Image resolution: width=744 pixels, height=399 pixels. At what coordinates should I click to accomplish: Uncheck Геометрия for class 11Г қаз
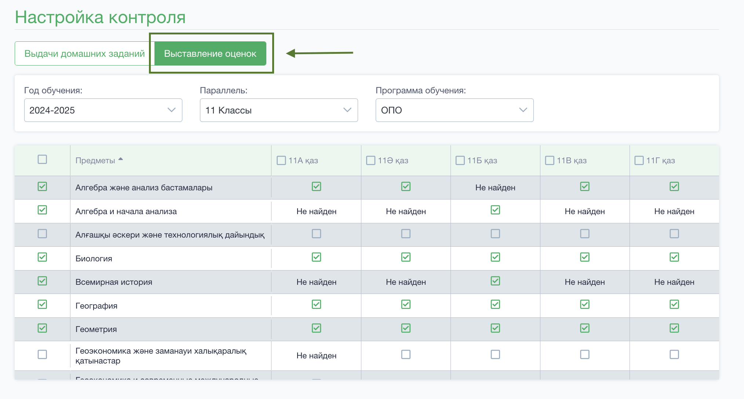click(x=674, y=328)
